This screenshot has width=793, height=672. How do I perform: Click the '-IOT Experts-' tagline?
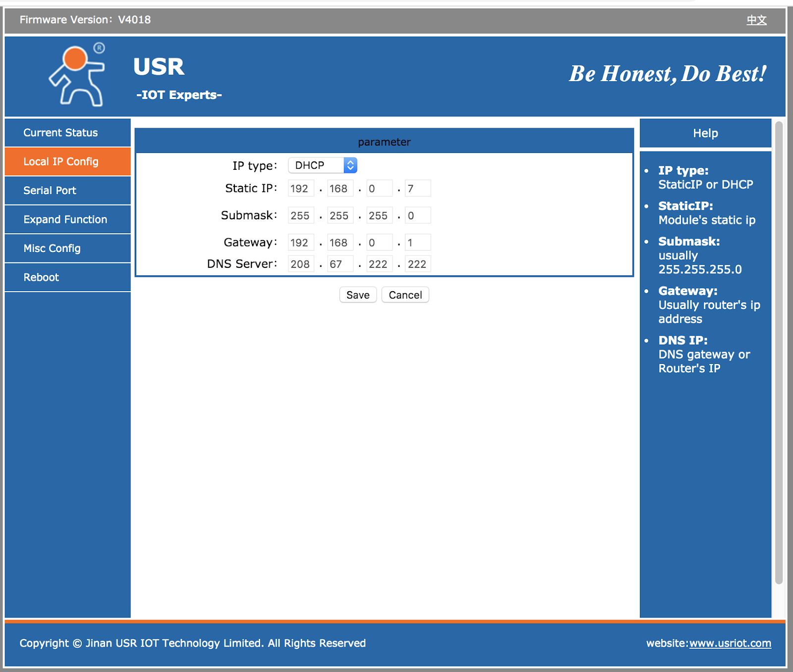point(179,95)
